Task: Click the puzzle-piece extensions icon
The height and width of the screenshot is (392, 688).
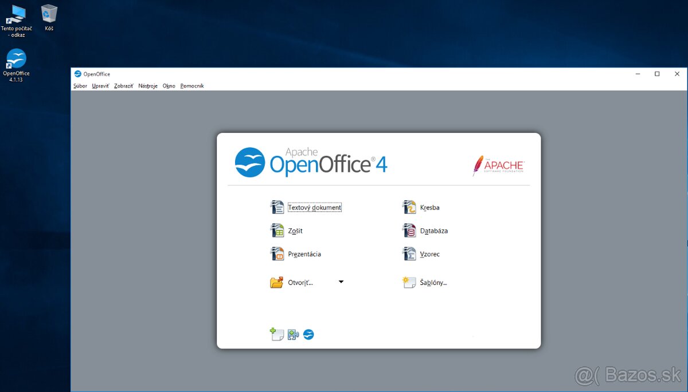Action: 293,335
